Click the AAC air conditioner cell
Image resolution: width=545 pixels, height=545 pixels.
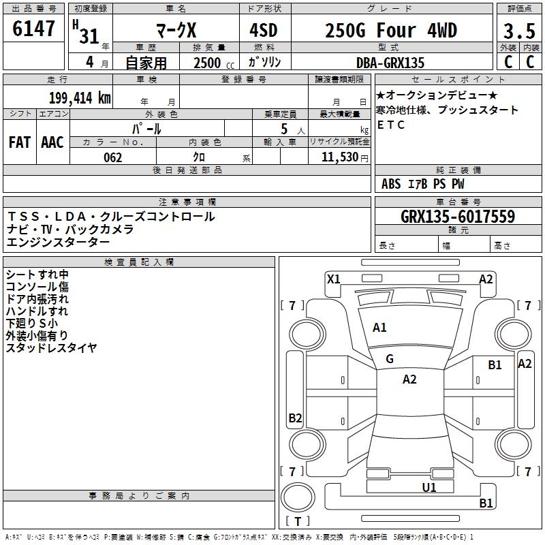(52, 142)
